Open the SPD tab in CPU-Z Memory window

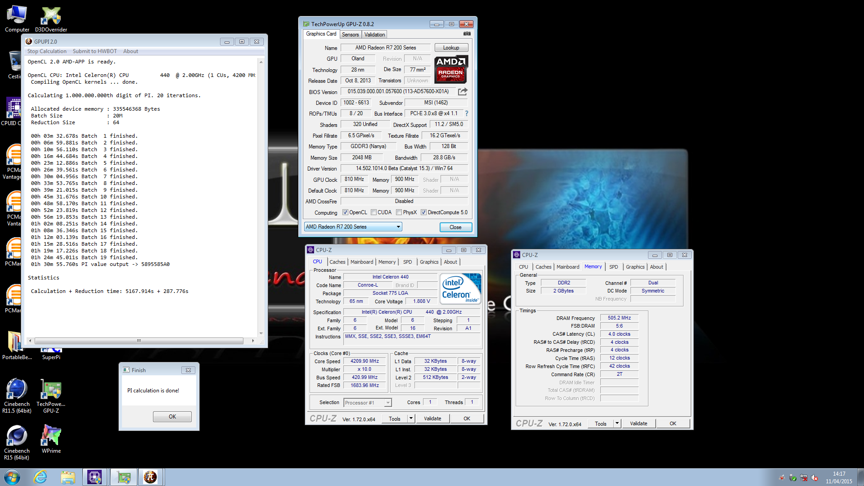pos(613,267)
